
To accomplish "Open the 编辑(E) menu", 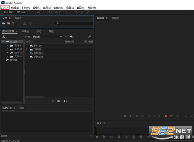I will [15, 8].
